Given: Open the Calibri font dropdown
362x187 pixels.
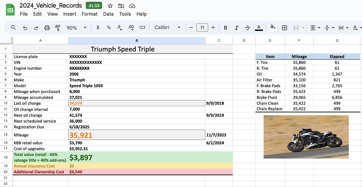Looking at the screenshot, I should [167, 27].
